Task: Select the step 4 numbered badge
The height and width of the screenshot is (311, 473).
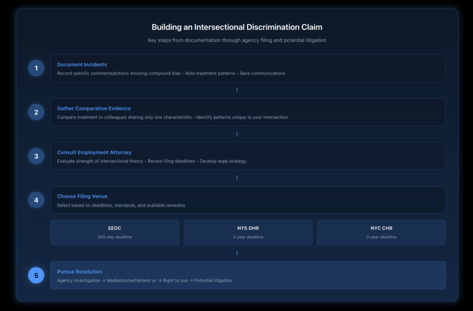Action: coord(36,200)
